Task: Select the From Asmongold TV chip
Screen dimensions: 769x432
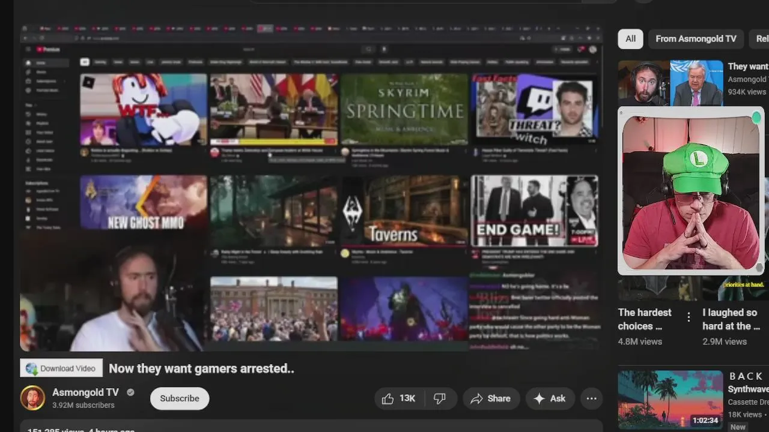Action: 696,38
